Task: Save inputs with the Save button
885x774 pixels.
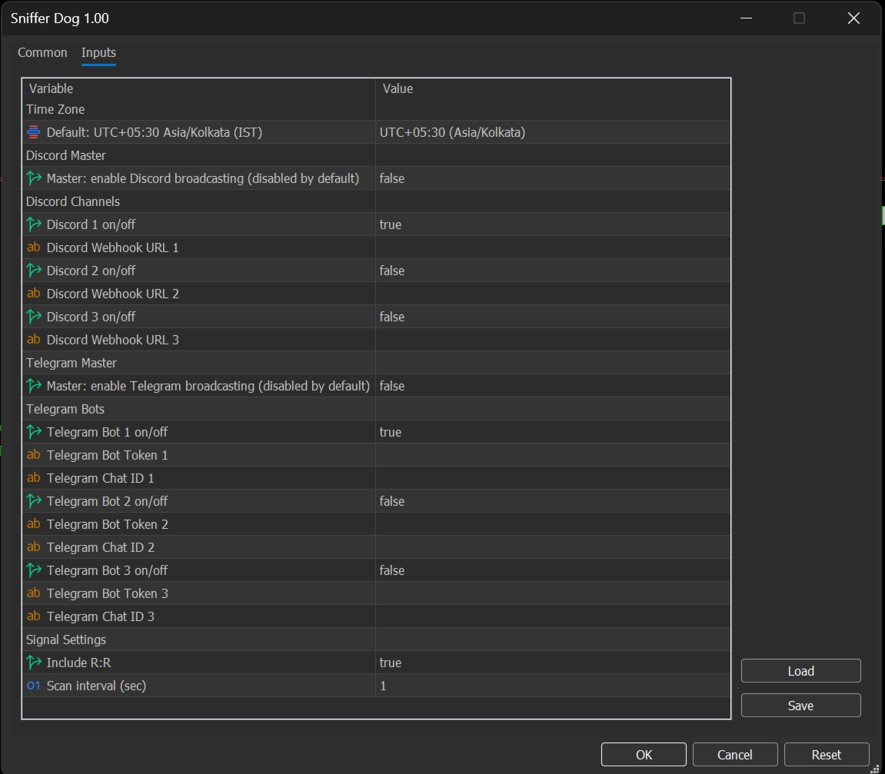Action: [801, 705]
